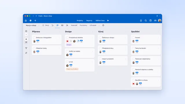Open due date badge on Kořík na mobilu
The image size is (185, 104).
pos(71,55)
